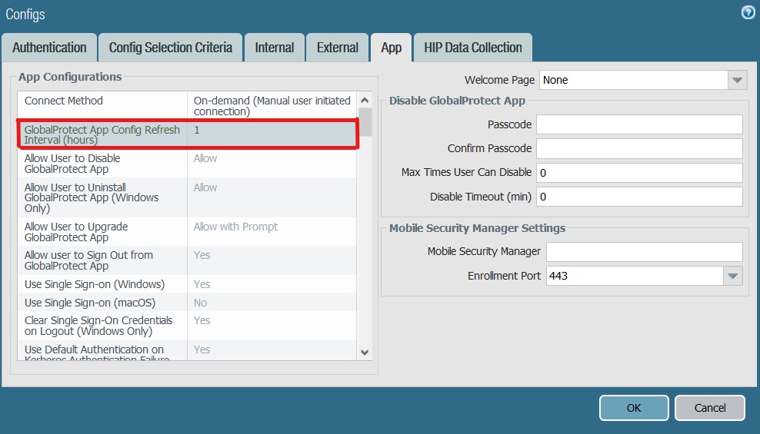Click the Confirm Passcode input field
The image size is (760, 434).
(639, 148)
